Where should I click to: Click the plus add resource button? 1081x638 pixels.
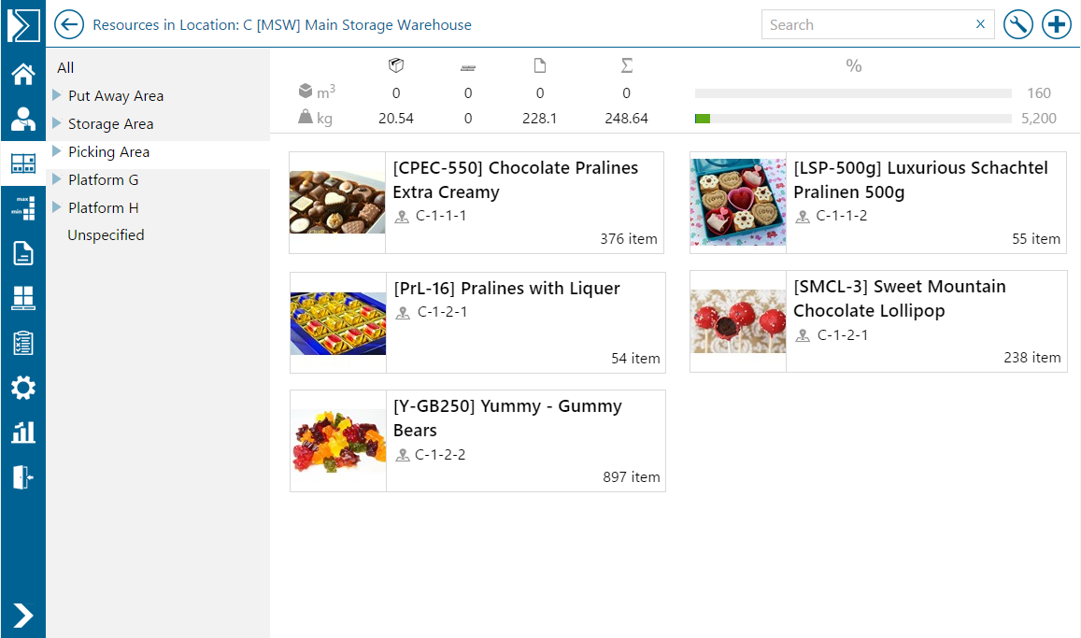(x=1057, y=25)
